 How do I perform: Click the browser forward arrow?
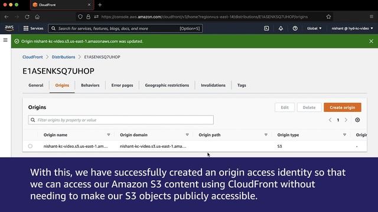point(17,17)
